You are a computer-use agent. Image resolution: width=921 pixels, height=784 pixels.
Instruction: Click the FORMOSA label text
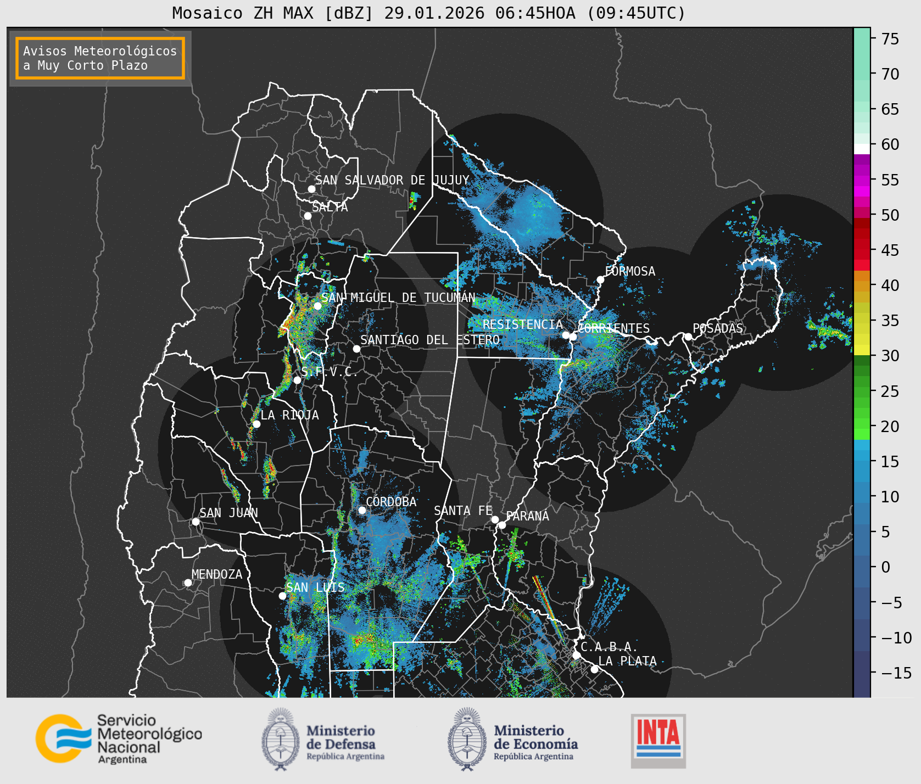click(x=630, y=271)
